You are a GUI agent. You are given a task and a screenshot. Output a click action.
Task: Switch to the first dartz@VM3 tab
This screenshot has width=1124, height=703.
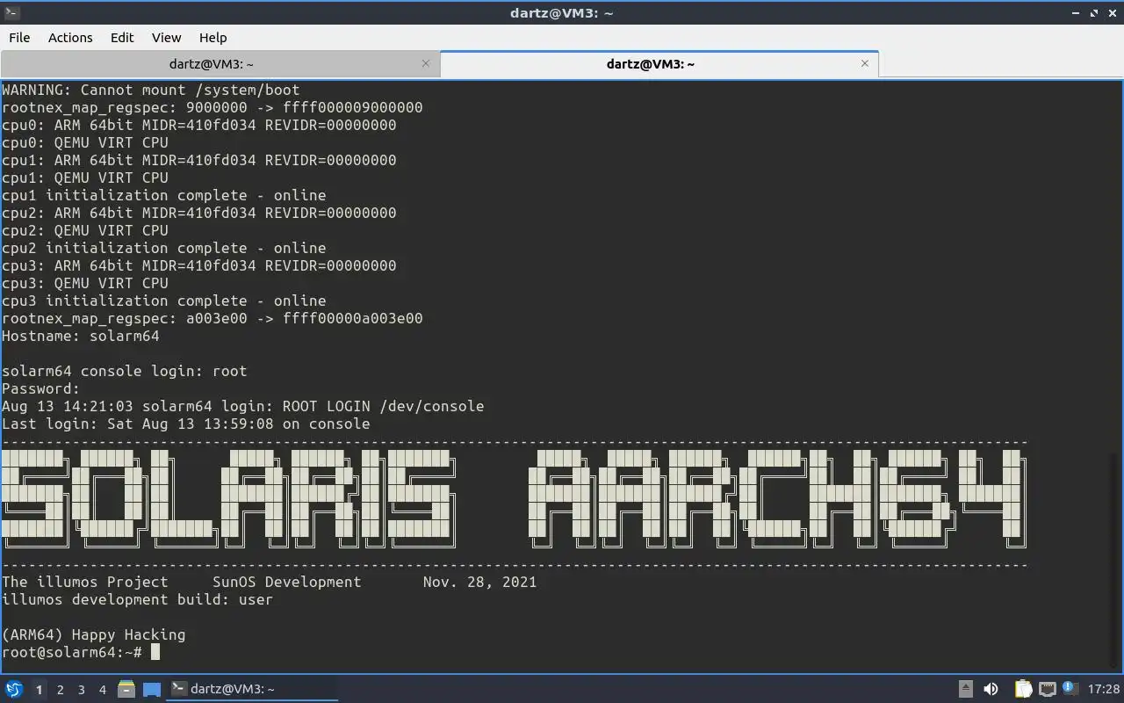(220, 64)
